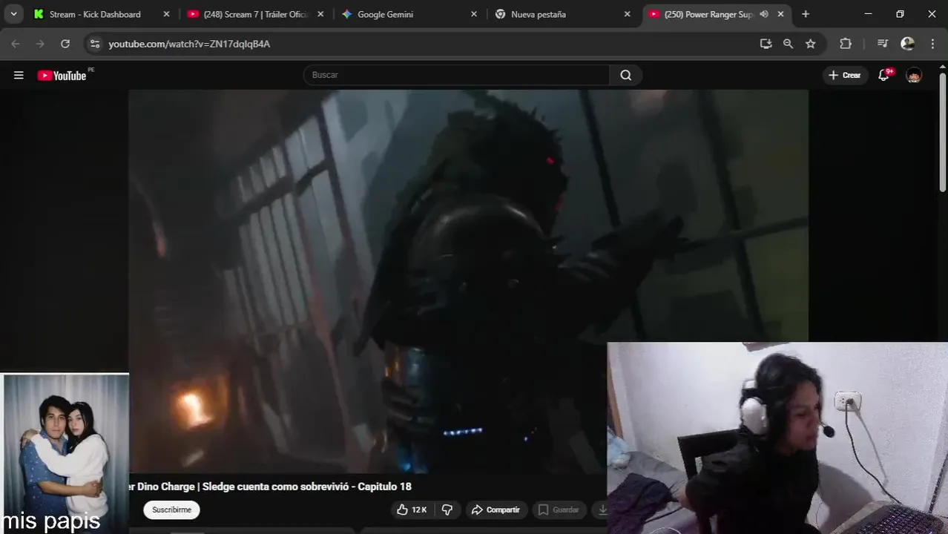Go forward in browser history
The image size is (948, 534).
[40, 44]
